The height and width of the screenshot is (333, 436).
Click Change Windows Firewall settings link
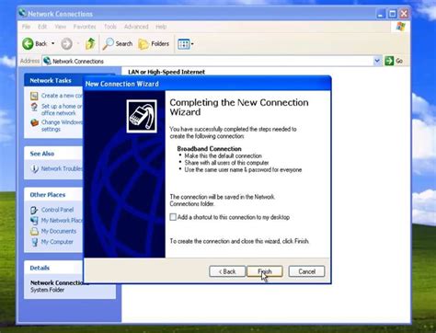coord(62,125)
